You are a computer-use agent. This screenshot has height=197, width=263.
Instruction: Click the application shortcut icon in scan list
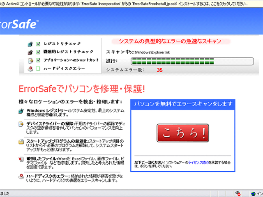(30, 60)
